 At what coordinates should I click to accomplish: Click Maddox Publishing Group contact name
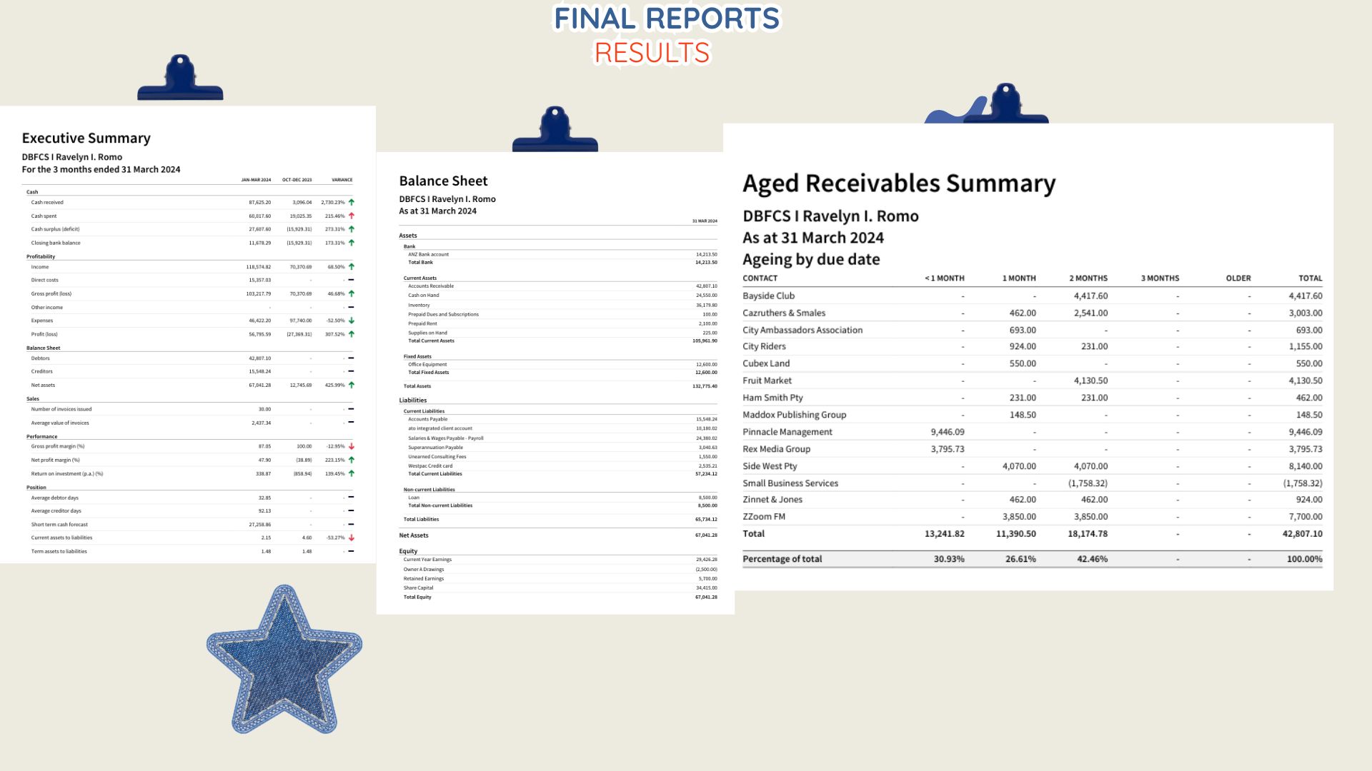pyautogui.click(x=794, y=415)
